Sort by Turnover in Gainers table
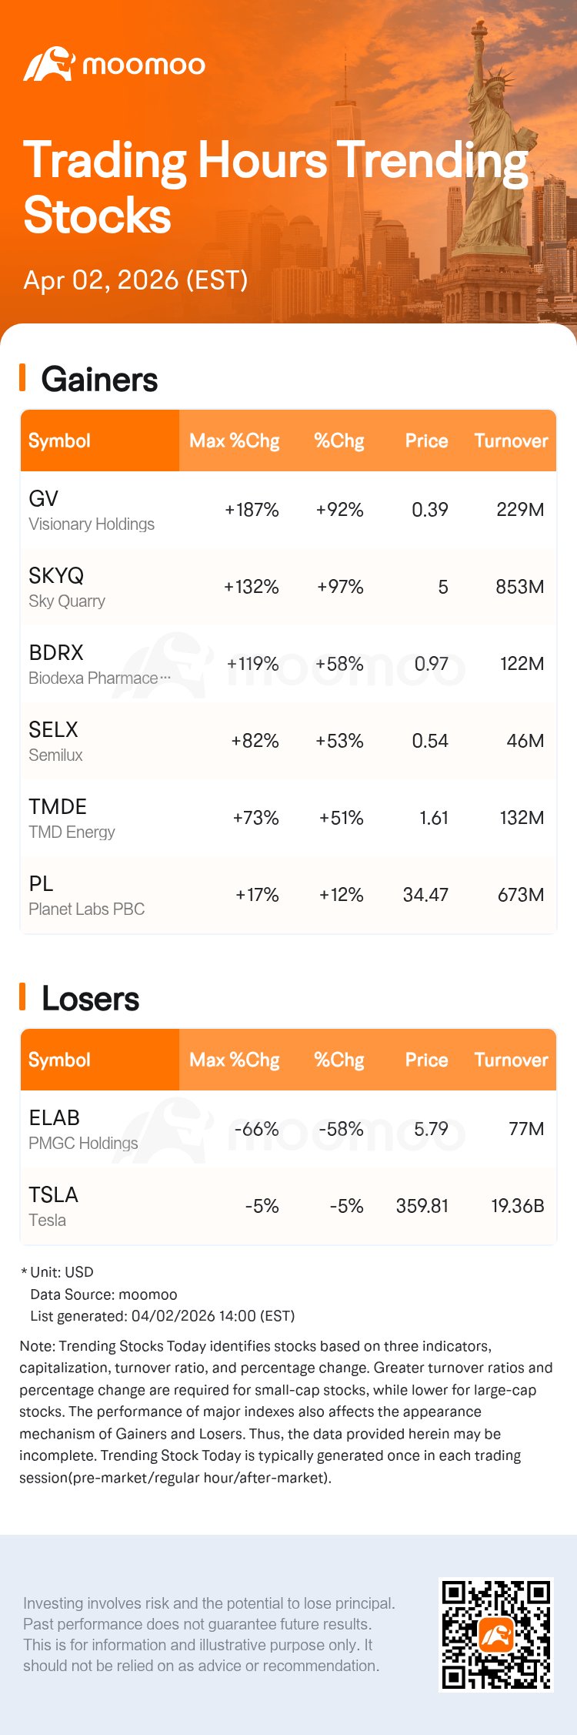This screenshot has width=577, height=1735. tap(511, 440)
